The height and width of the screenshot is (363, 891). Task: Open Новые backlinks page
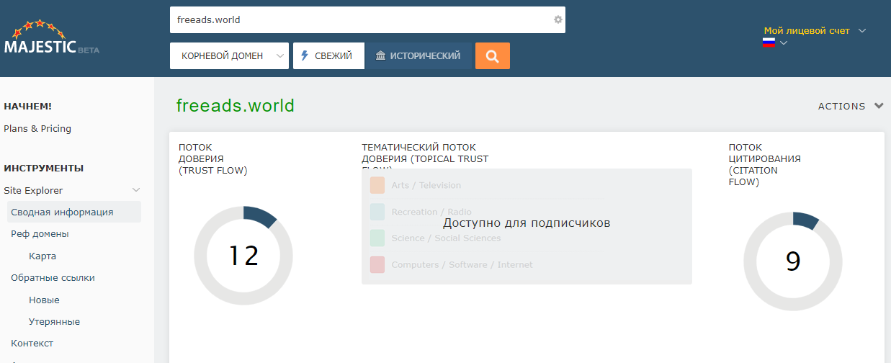coord(44,300)
